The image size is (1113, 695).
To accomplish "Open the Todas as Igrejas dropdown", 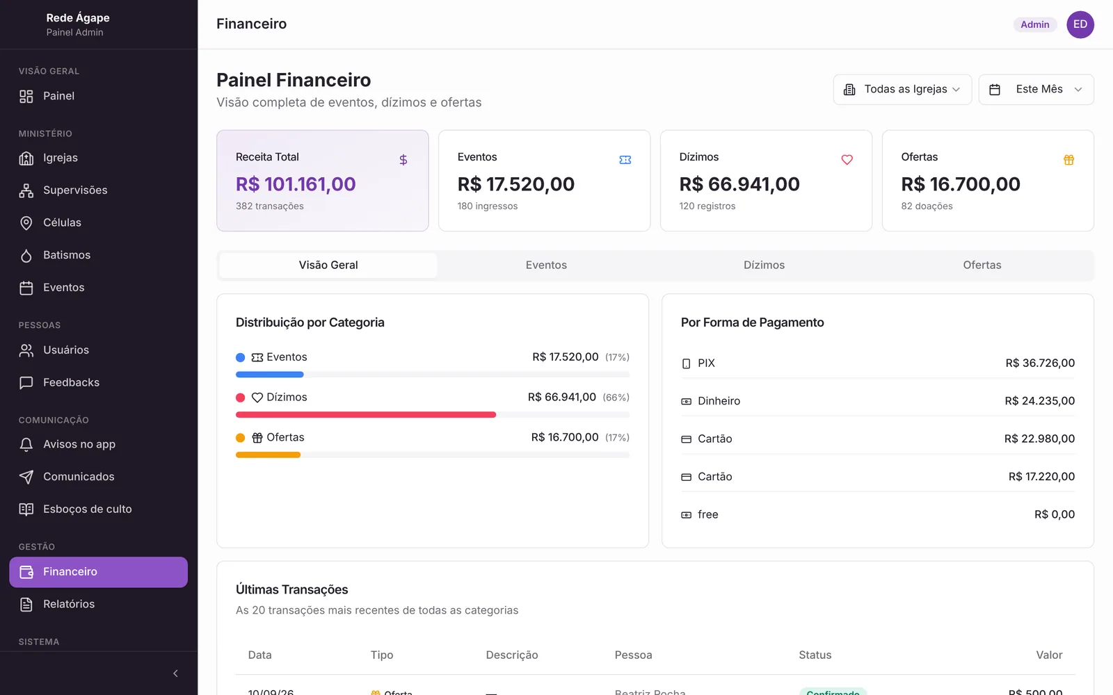I will [902, 90].
